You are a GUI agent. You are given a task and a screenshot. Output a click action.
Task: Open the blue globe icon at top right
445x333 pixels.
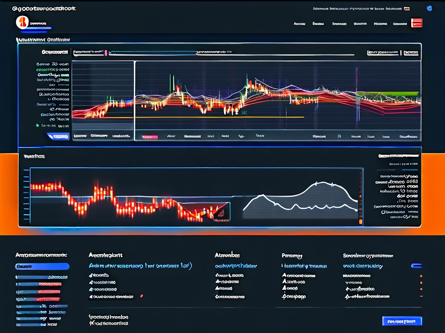429,8
